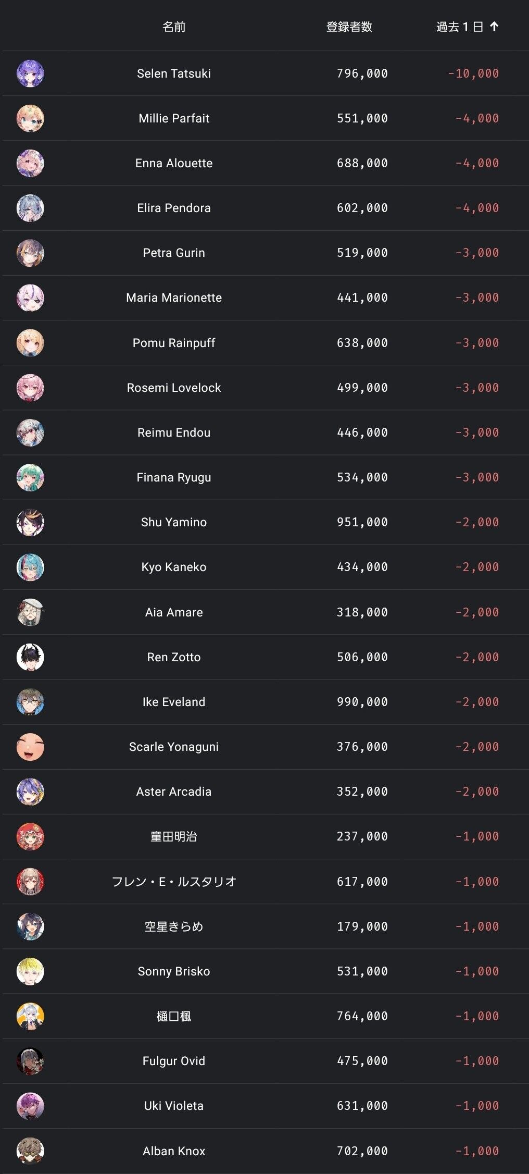Click Millie Parfait's avatar icon

tap(30, 118)
